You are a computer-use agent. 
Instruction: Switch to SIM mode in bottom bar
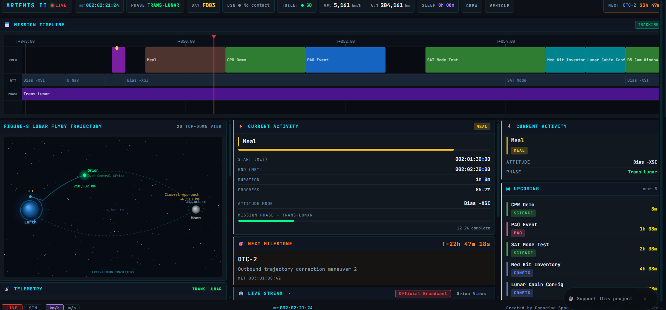pyautogui.click(x=33, y=308)
